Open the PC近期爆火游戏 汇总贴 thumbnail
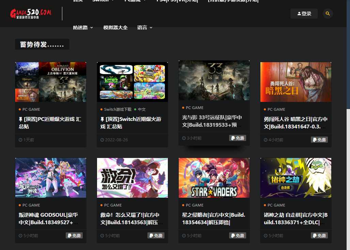This screenshot has width=350, height=250. 51,82
